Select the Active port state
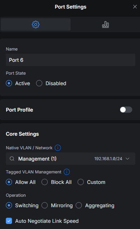Image resolution: width=140 pixels, height=229 pixels. [9, 83]
